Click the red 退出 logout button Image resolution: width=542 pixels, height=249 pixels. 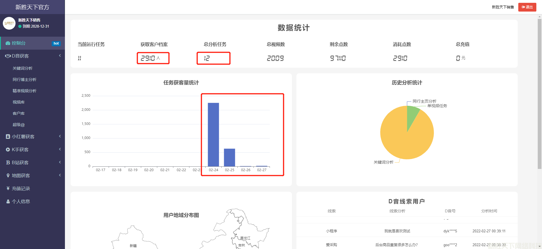click(527, 7)
